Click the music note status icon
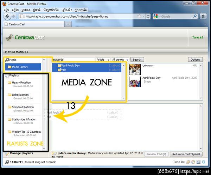This screenshot has height=175, width=211. [x=7, y=162]
